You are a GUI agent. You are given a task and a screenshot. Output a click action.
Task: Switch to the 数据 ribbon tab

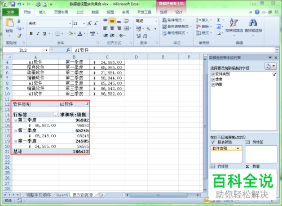point(95,12)
